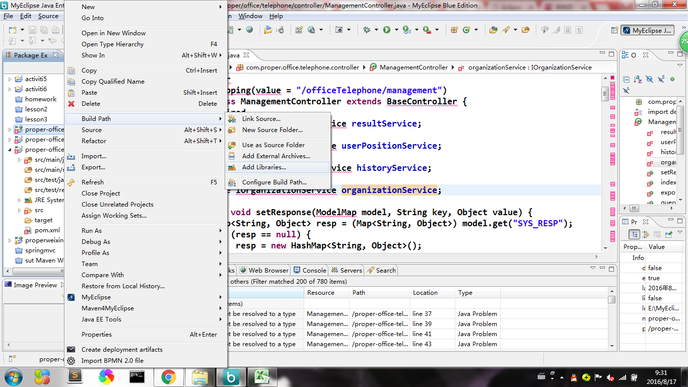Open the Window menu in menu bar

(250, 16)
